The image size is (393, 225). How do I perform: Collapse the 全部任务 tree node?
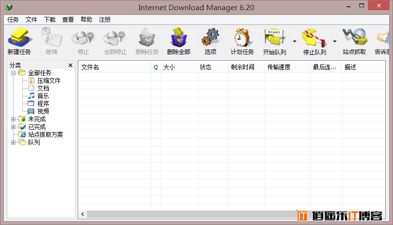(14, 73)
